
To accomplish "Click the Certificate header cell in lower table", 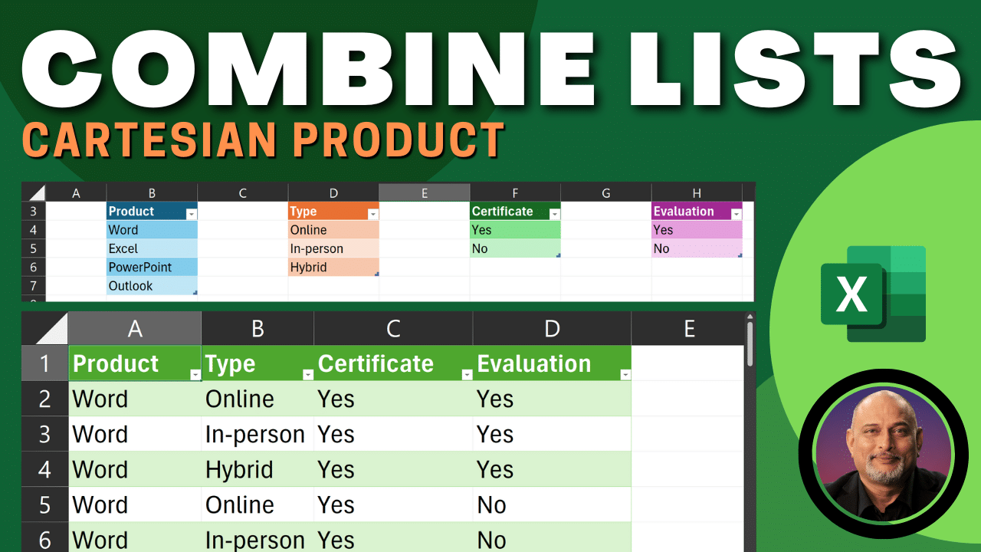I will click(393, 363).
